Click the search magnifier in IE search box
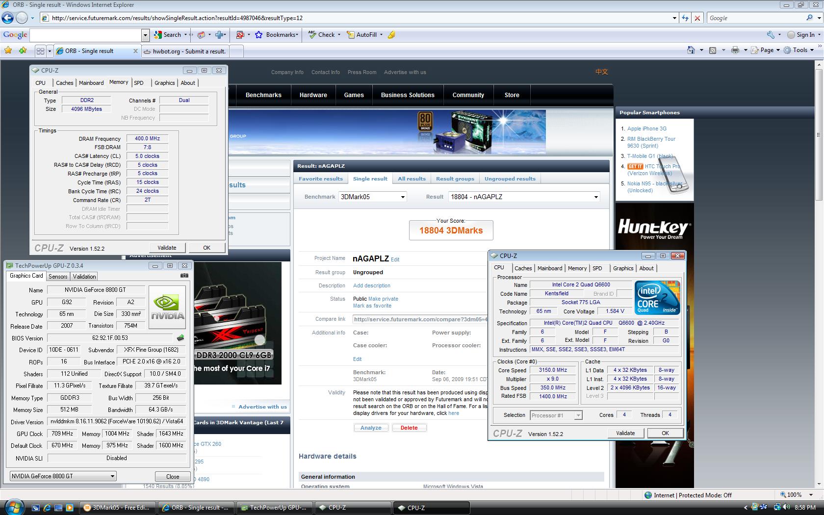 coord(809,18)
